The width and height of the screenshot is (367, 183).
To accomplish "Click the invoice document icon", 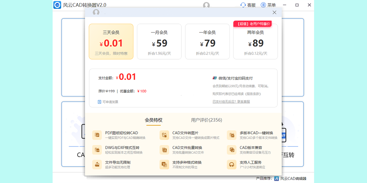I will pos(99,102).
